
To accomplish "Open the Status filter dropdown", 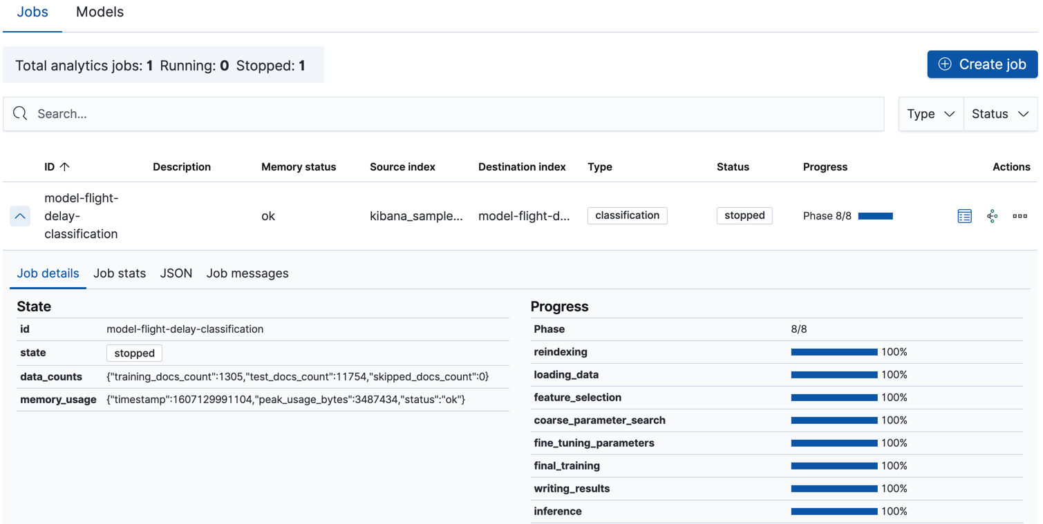I will (x=999, y=113).
